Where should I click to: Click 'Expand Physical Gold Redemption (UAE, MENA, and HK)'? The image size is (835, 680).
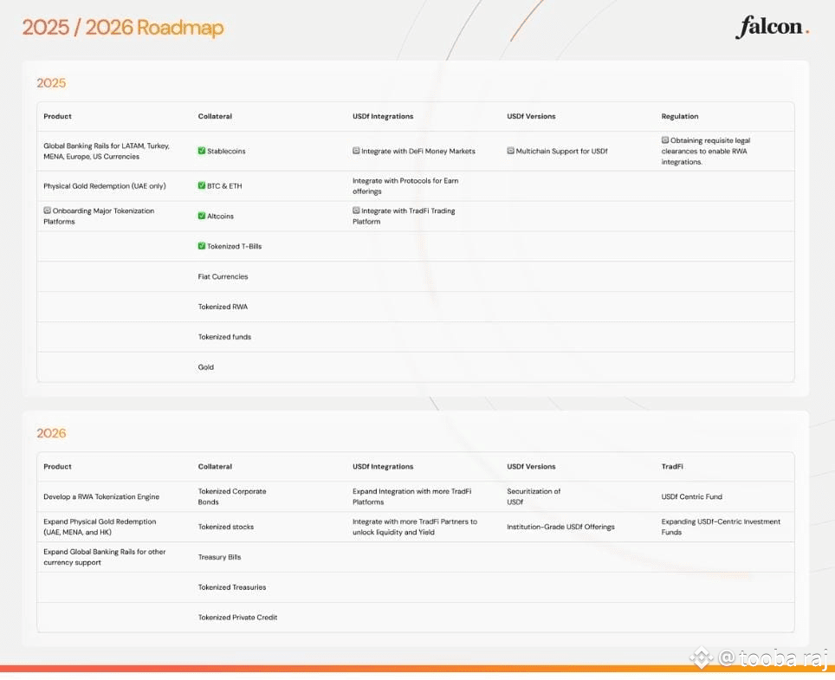(x=100, y=527)
